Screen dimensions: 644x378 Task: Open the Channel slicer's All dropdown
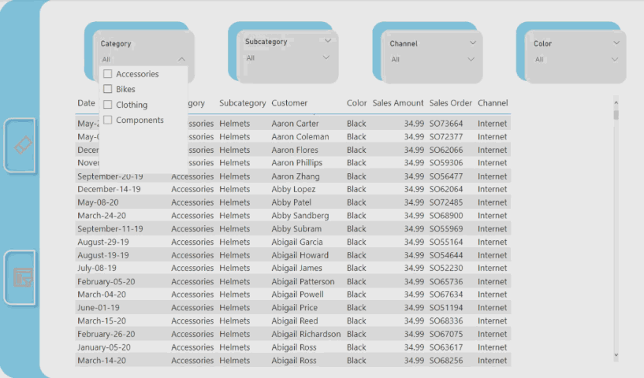(x=471, y=59)
